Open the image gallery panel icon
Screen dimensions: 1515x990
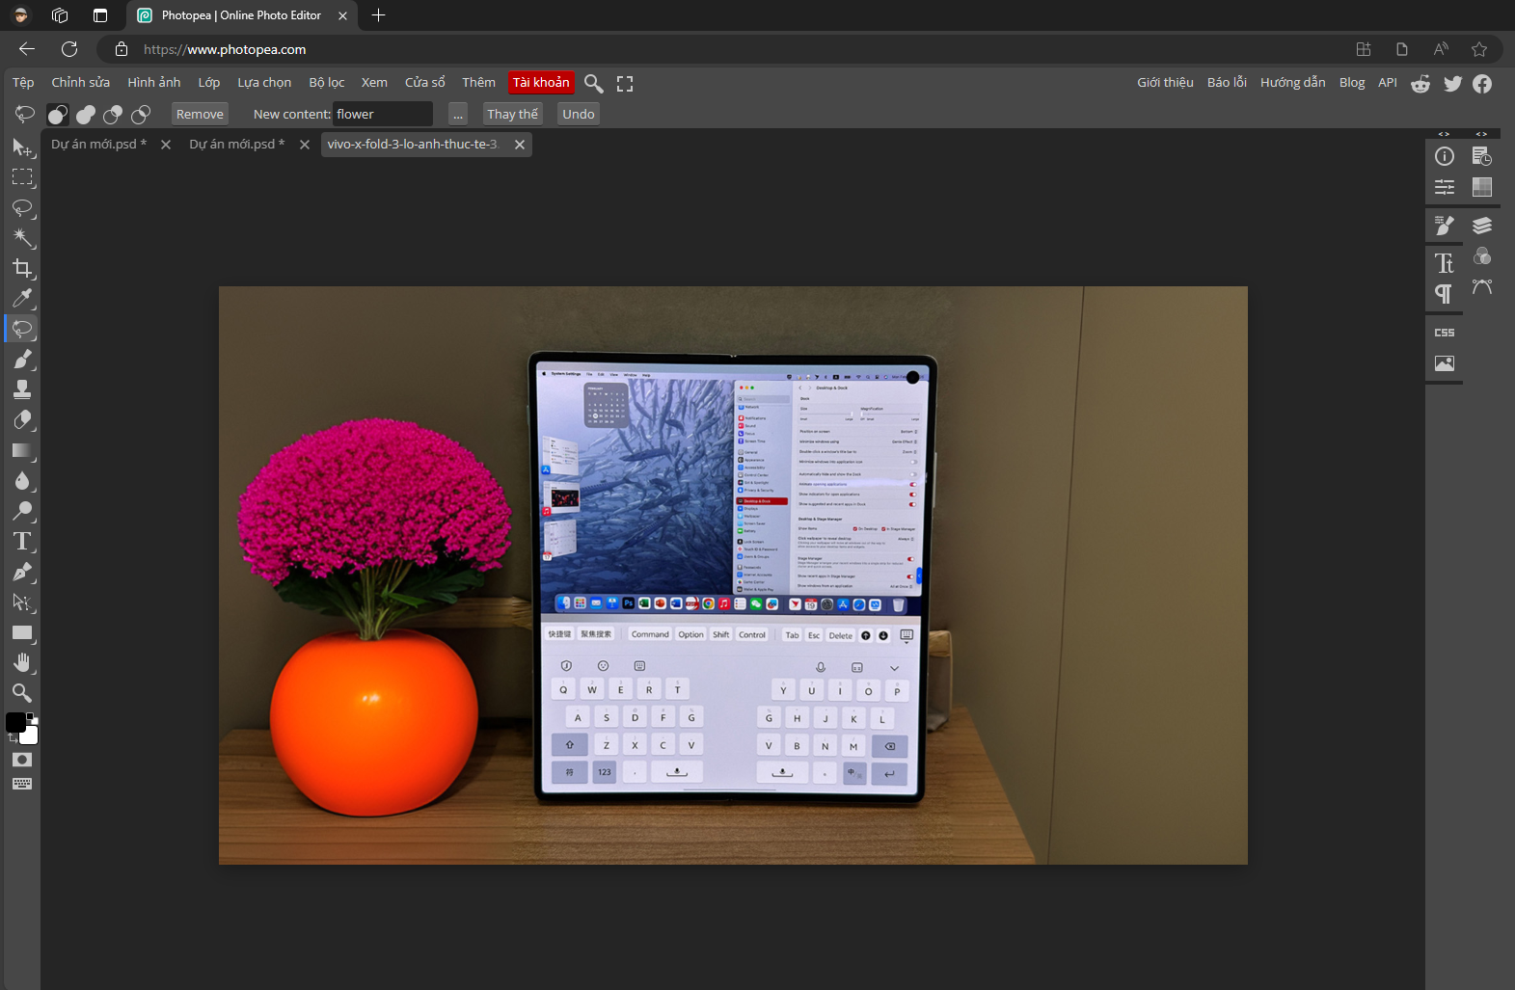(1445, 363)
